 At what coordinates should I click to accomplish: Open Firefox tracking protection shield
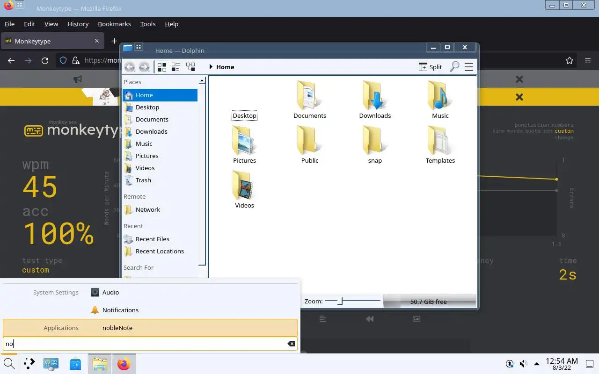(x=63, y=60)
